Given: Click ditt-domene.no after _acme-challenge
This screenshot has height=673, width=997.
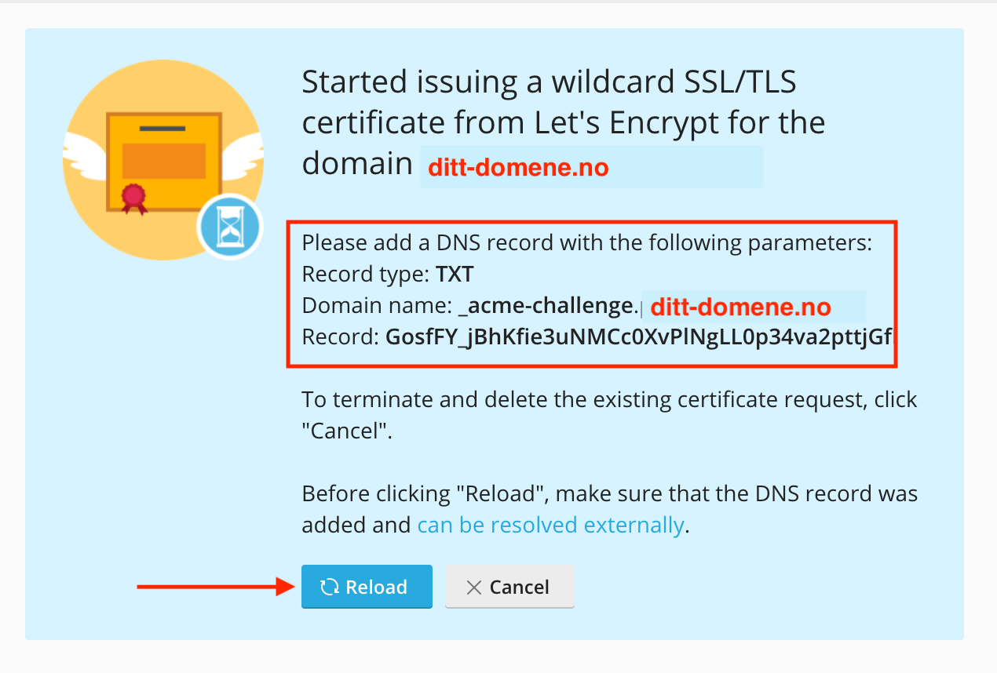Looking at the screenshot, I should coord(741,306).
